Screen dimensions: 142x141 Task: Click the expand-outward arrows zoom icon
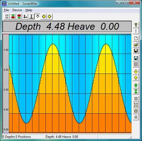[x=136, y=105]
